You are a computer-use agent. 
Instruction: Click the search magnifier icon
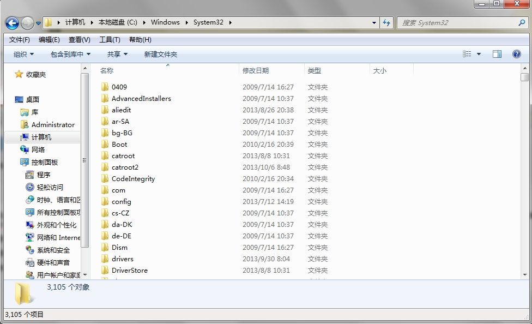(522, 22)
